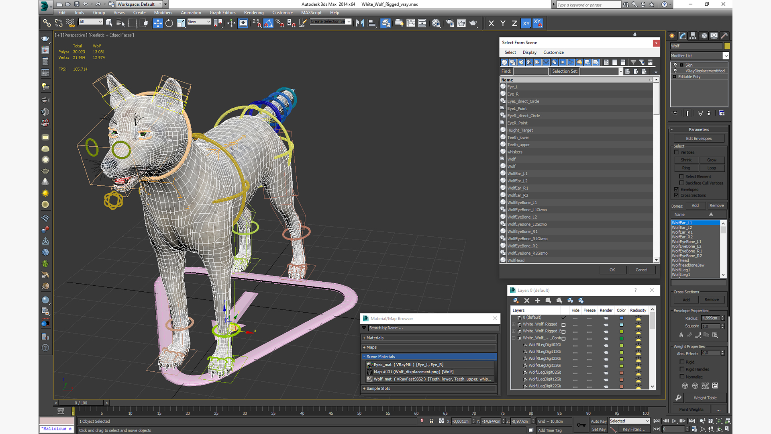Screen dimensions: 771x434
Task: Toggle the Skin modifier lightbulb
Action: [x=675, y=65]
